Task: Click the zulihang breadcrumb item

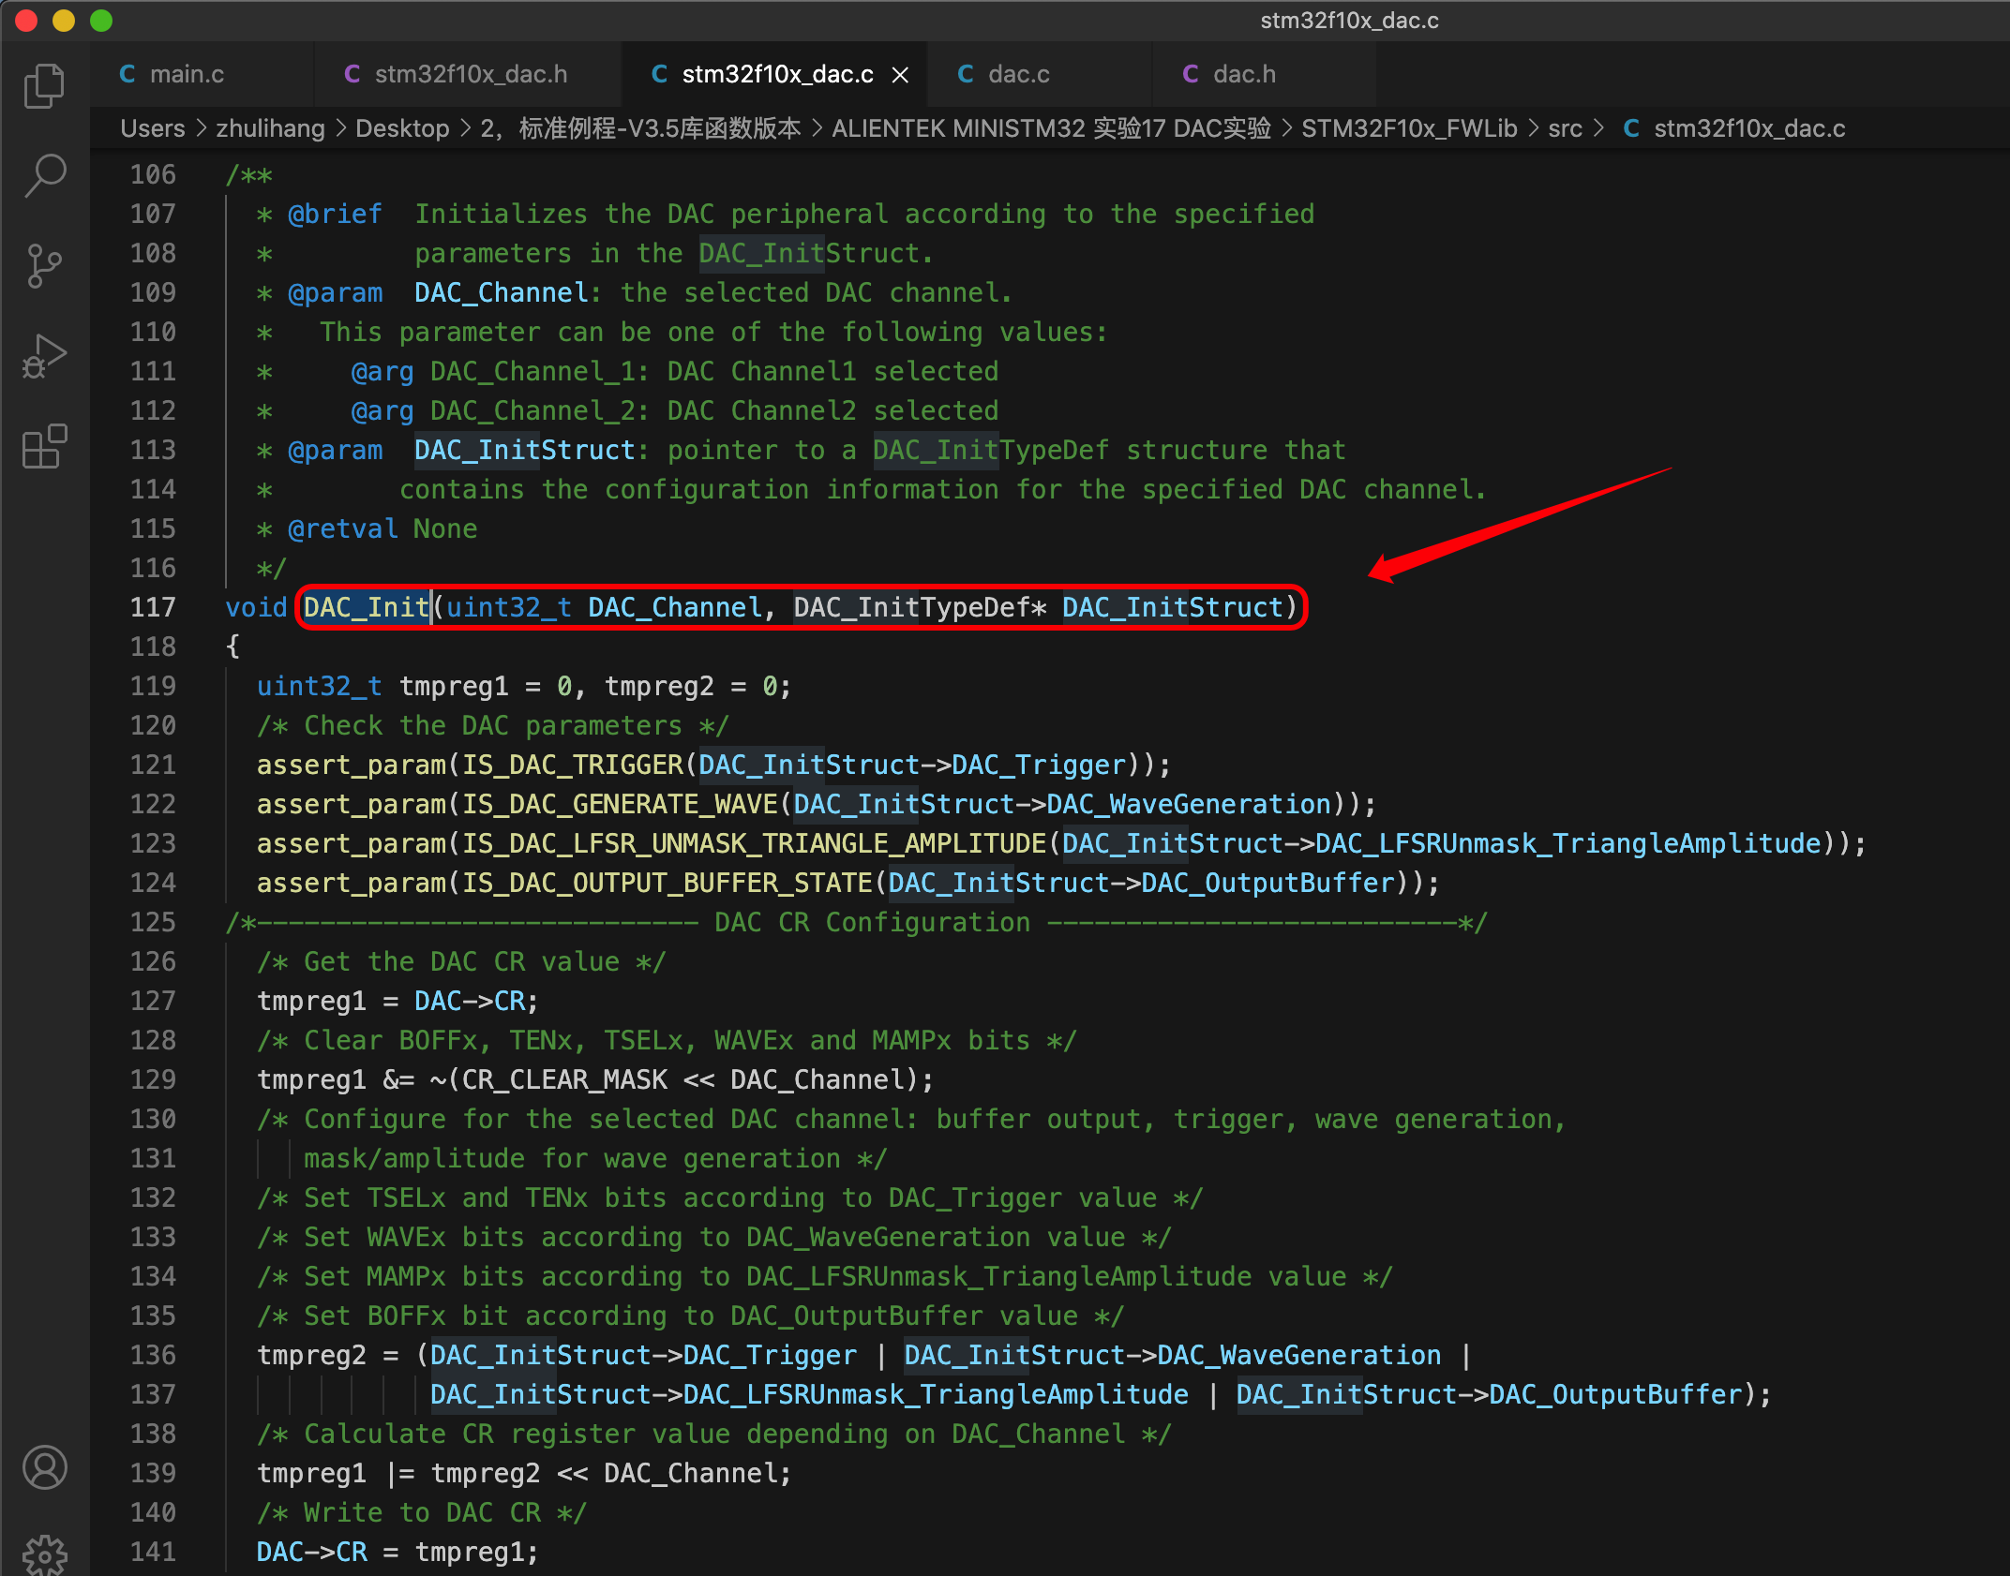Action: (x=270, y=128)
